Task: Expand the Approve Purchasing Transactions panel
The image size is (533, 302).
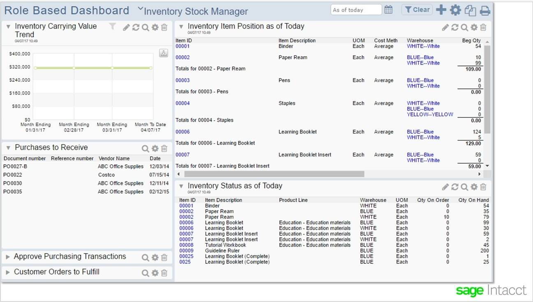Action: [x=8, y=256]
